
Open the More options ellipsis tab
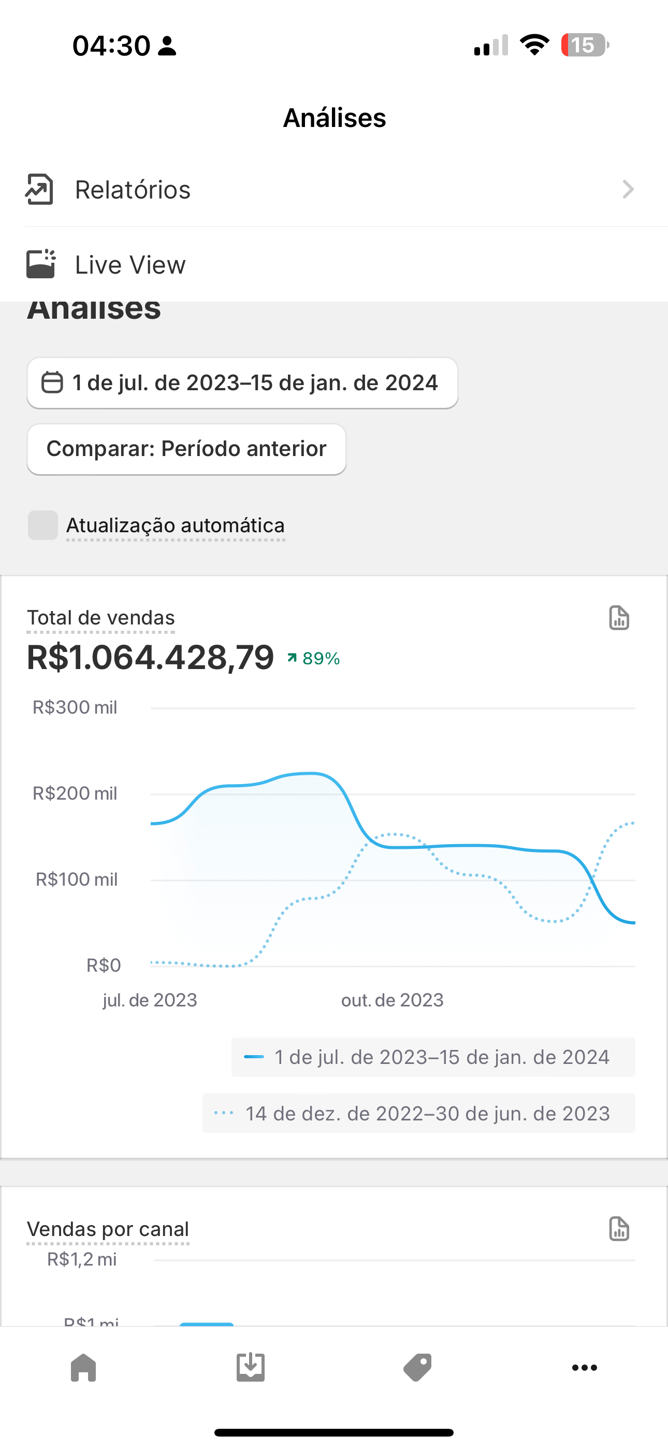584,1368
